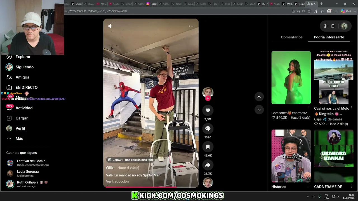Open Explorar in the sidebar

(x=23, y=57)
